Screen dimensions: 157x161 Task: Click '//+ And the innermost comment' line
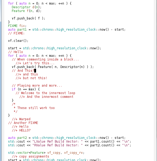tap(46, 97)
